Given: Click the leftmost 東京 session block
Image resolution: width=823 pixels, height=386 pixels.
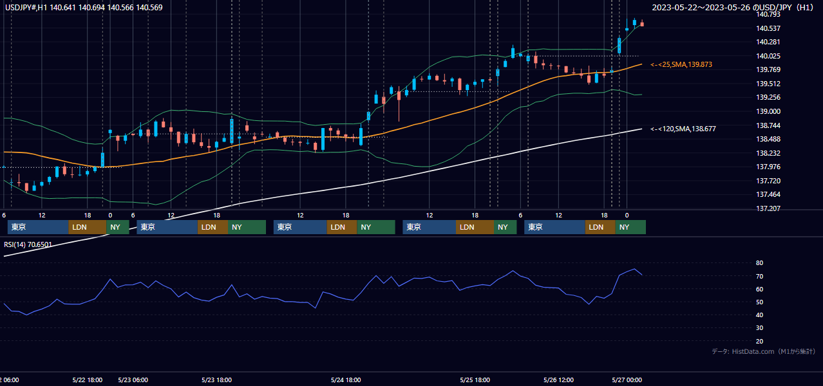Looking at the screenshot, I should point(38,227).
